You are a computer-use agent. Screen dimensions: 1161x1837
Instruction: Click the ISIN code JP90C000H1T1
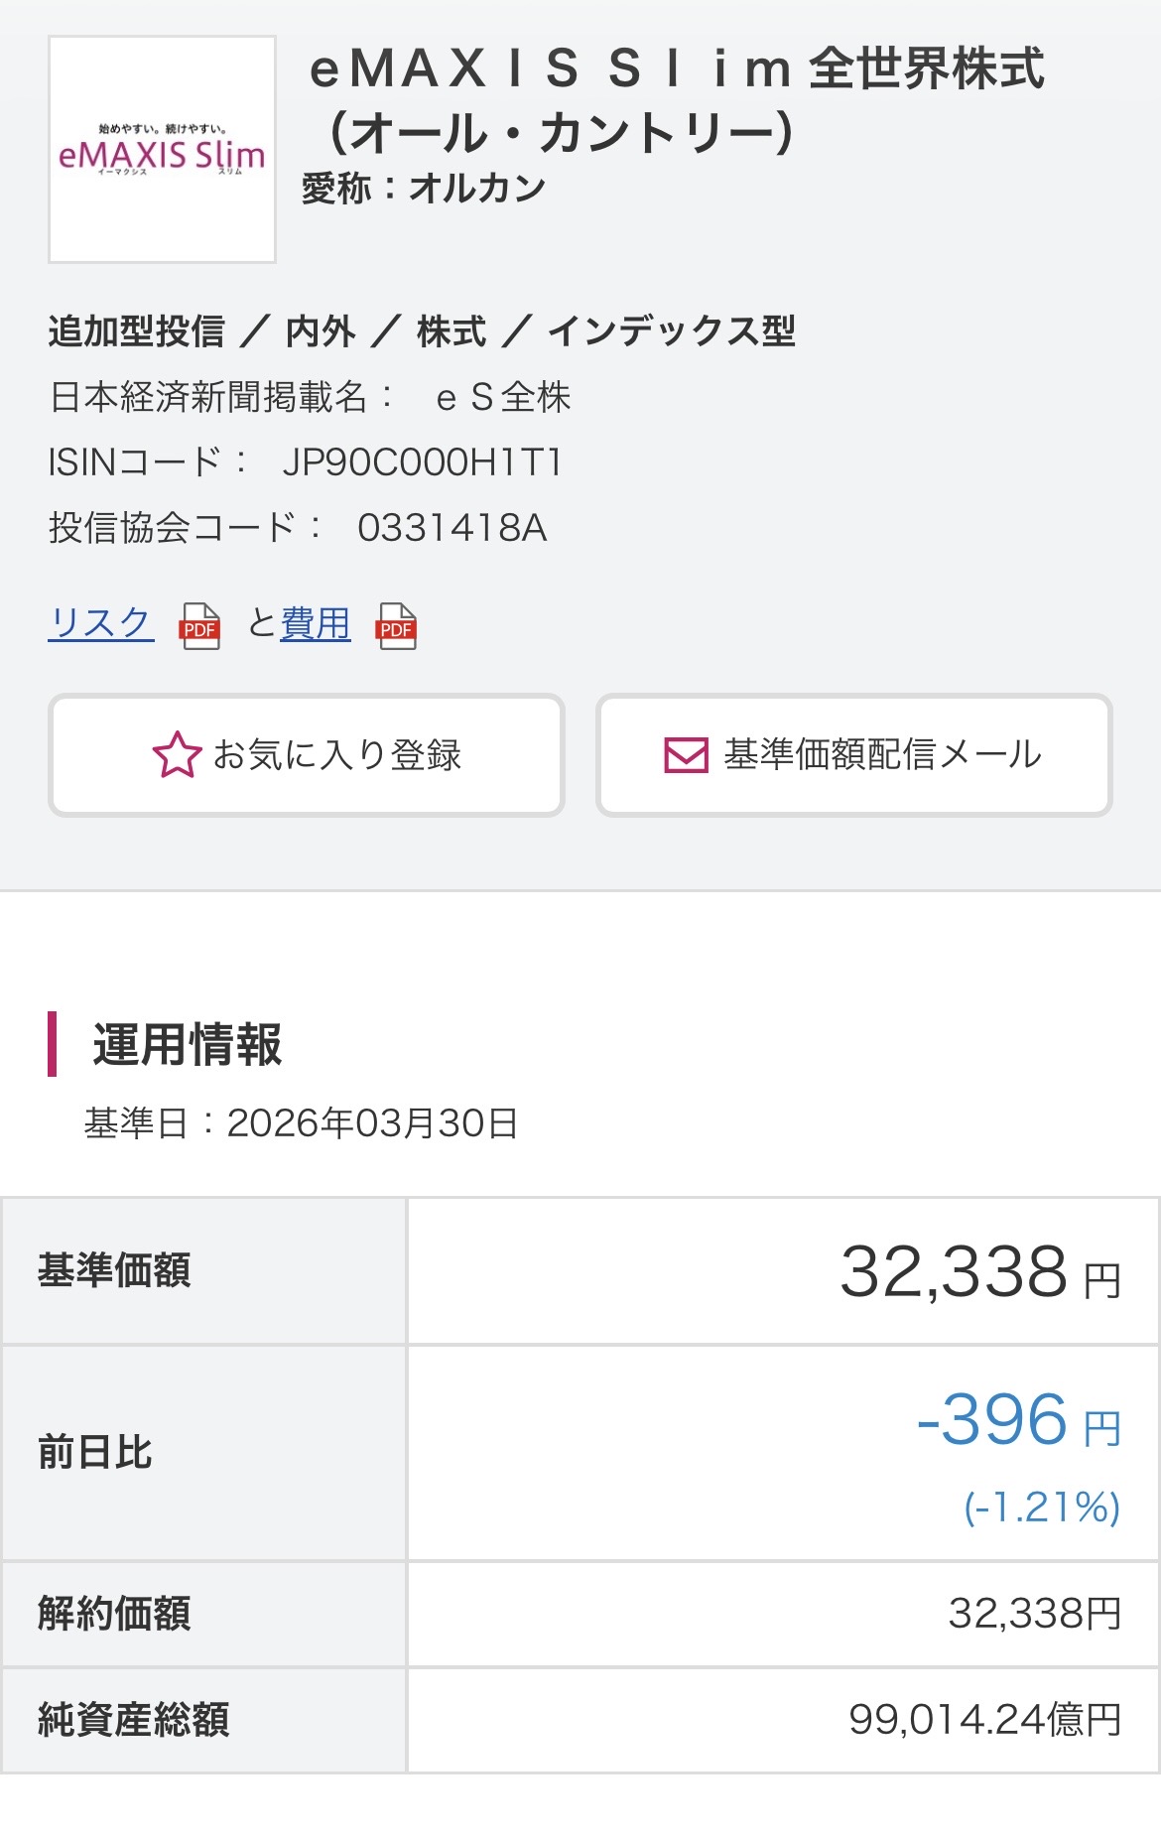[422, 462]
